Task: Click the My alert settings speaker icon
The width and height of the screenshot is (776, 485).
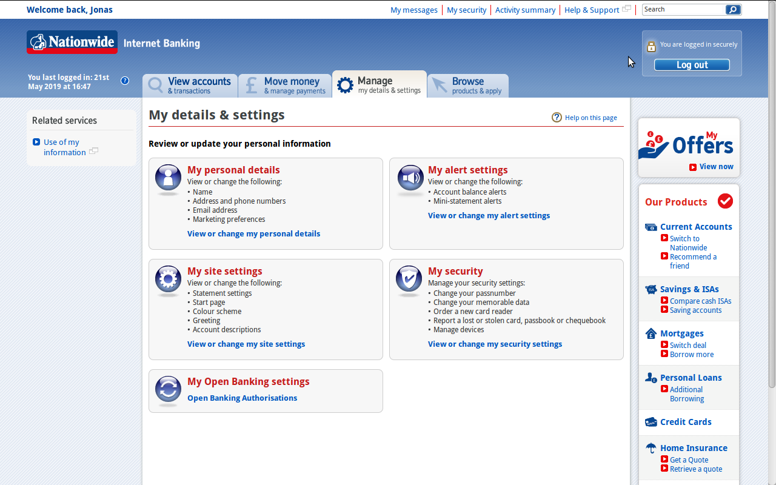Action: pos(410,178)
